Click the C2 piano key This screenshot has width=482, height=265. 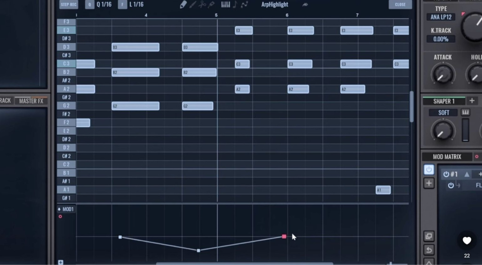(66, 165)
